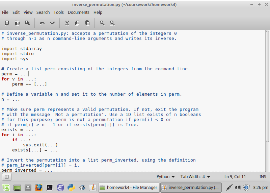Save the current file using toolbar icon
The height and width of the screenshot is (193, 270).
point(27,23)
